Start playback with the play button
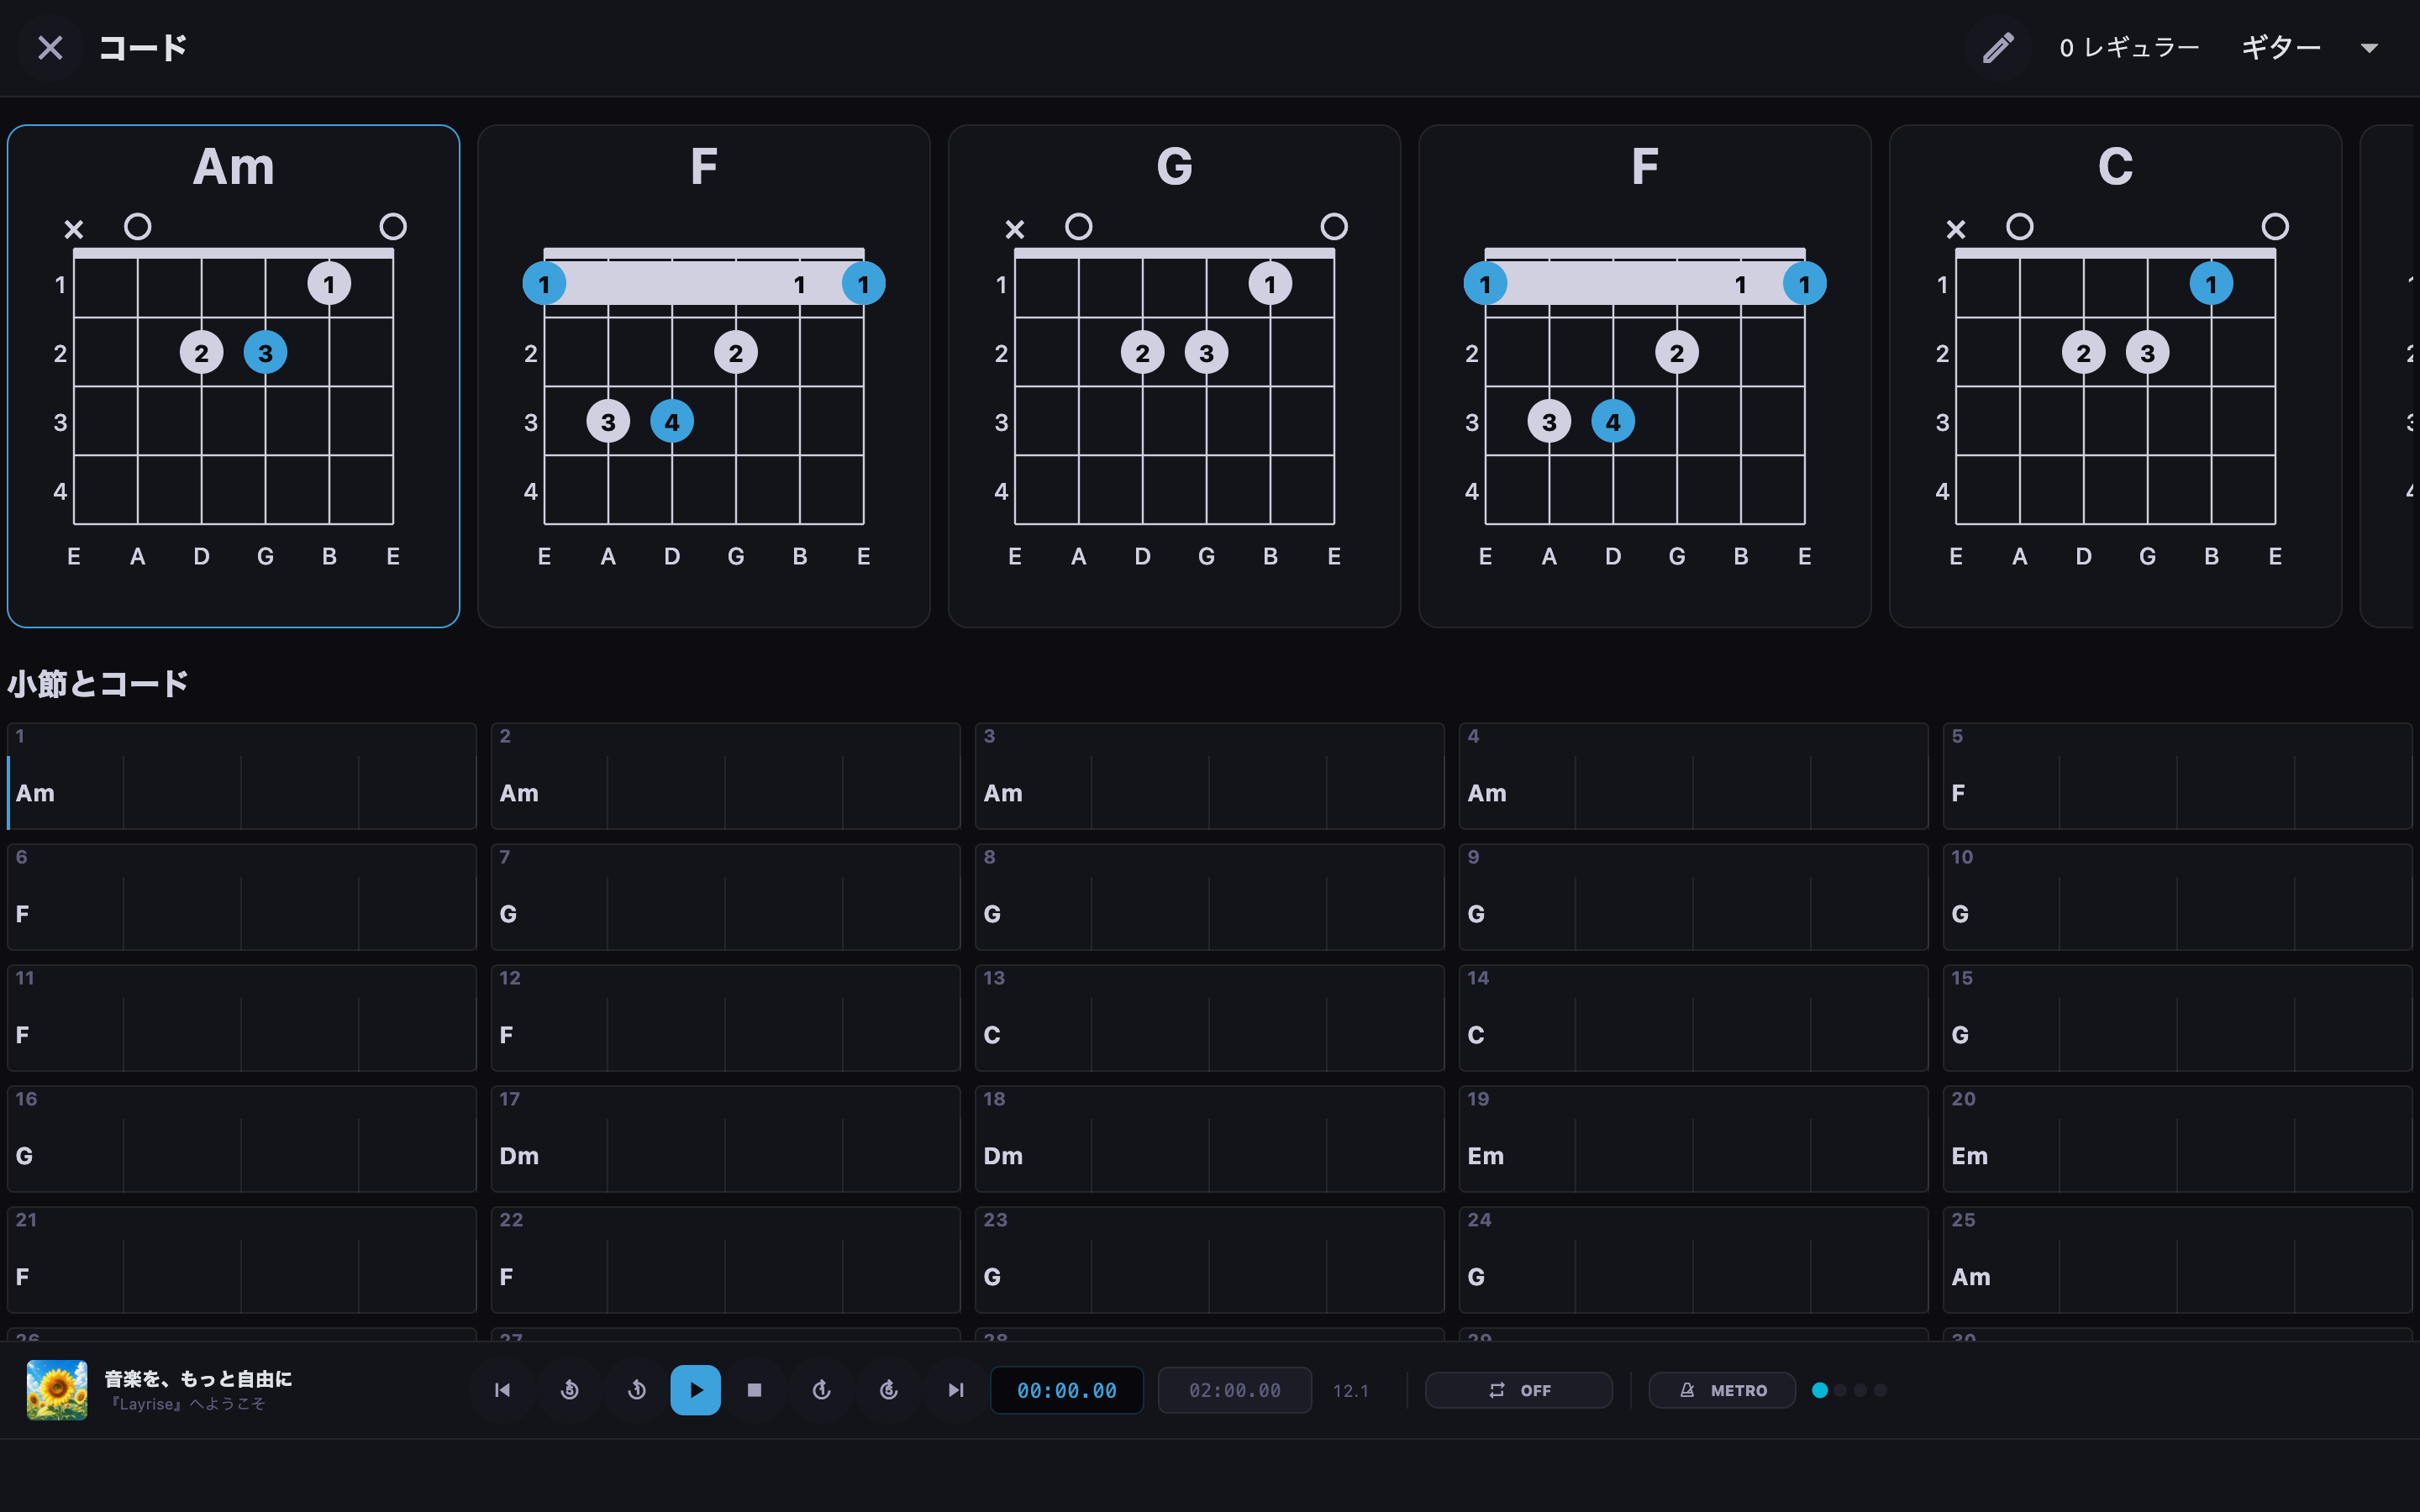The image size is (2420, 1512). tap(695, 1390)
